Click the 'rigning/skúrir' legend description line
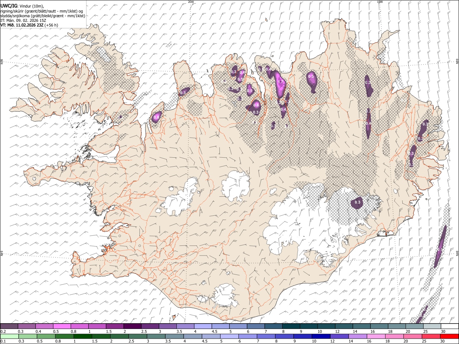Image resolution: width=459 pixels, height=344 pixels. [x=42, y=11]
